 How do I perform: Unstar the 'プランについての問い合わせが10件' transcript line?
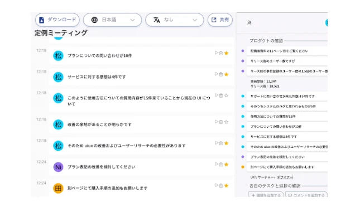226,53
